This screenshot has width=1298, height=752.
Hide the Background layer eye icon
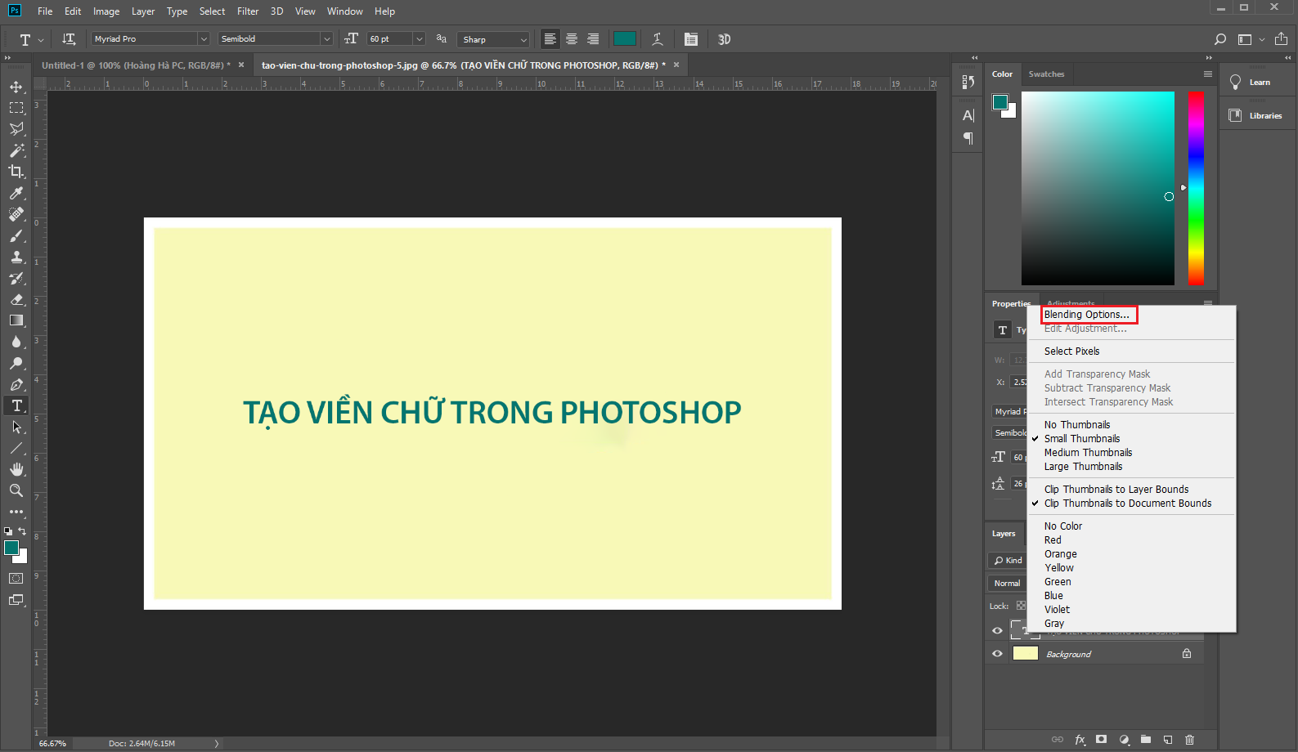coord(997,654)
